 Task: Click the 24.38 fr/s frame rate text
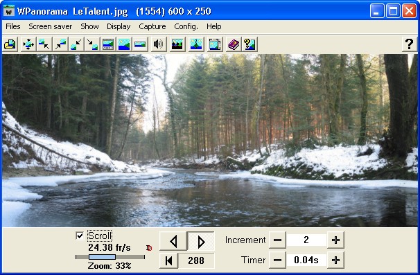(x=110, y=248)
